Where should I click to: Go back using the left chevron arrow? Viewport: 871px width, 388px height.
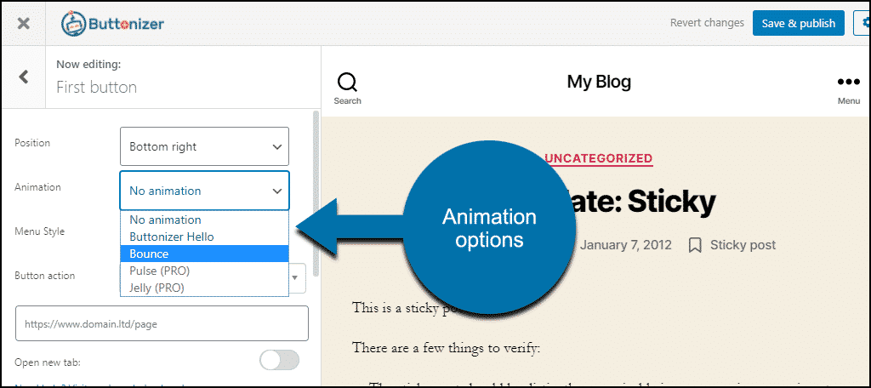pyautogui.click(x=24, y=77)
